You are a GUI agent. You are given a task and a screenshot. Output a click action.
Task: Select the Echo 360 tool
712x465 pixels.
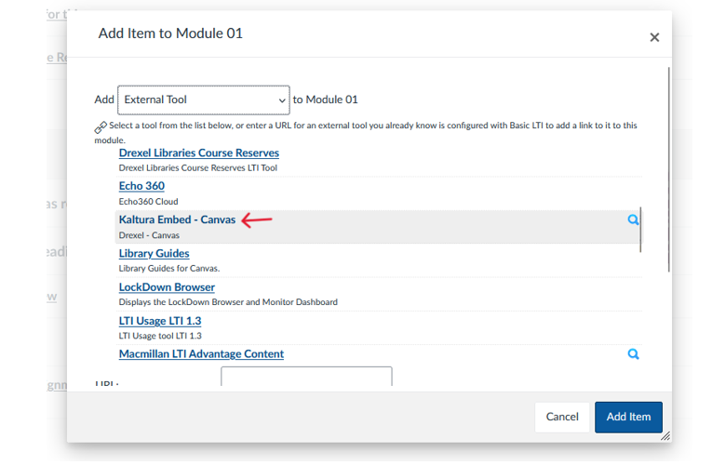(141, 186)
